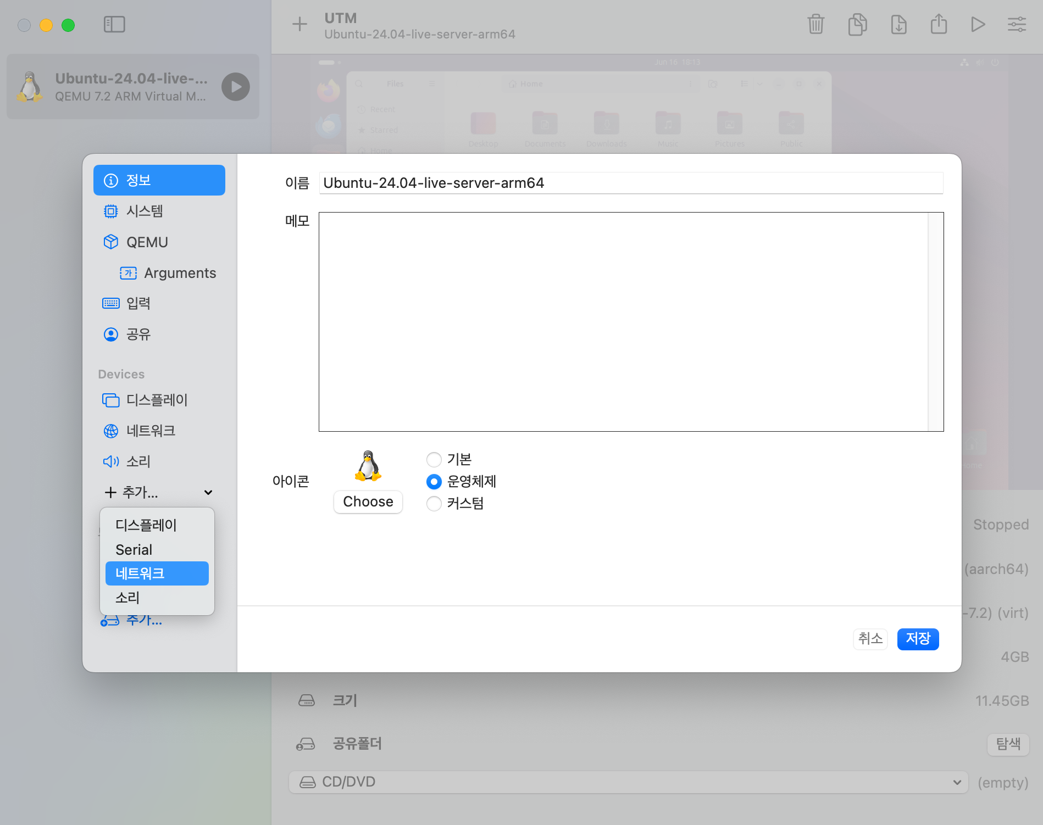This screenshot has height=825, width=1043.
Task: Click inside the 메모 notes text area
Action: 623,322
